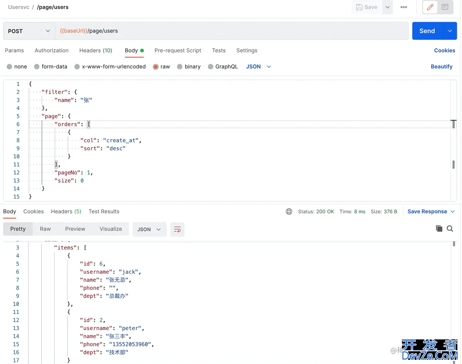This screenshot has height=364, width=462.
Task: Click the "张三丰" name value
Action: (x=117, y=336)
